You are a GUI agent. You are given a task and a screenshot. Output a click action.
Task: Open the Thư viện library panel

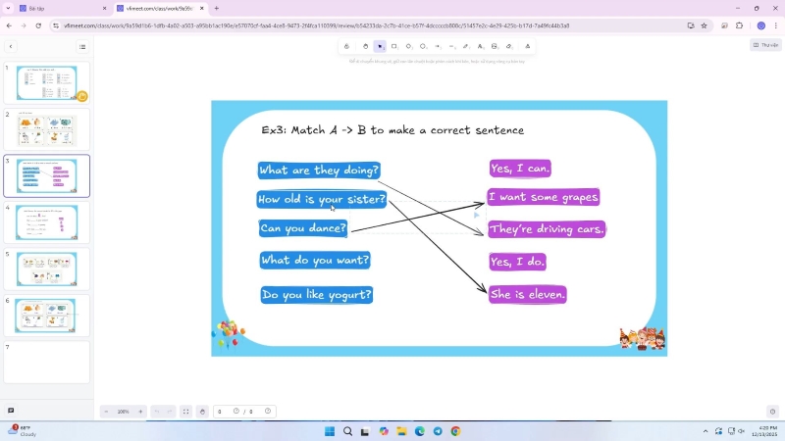coord(765,45)
